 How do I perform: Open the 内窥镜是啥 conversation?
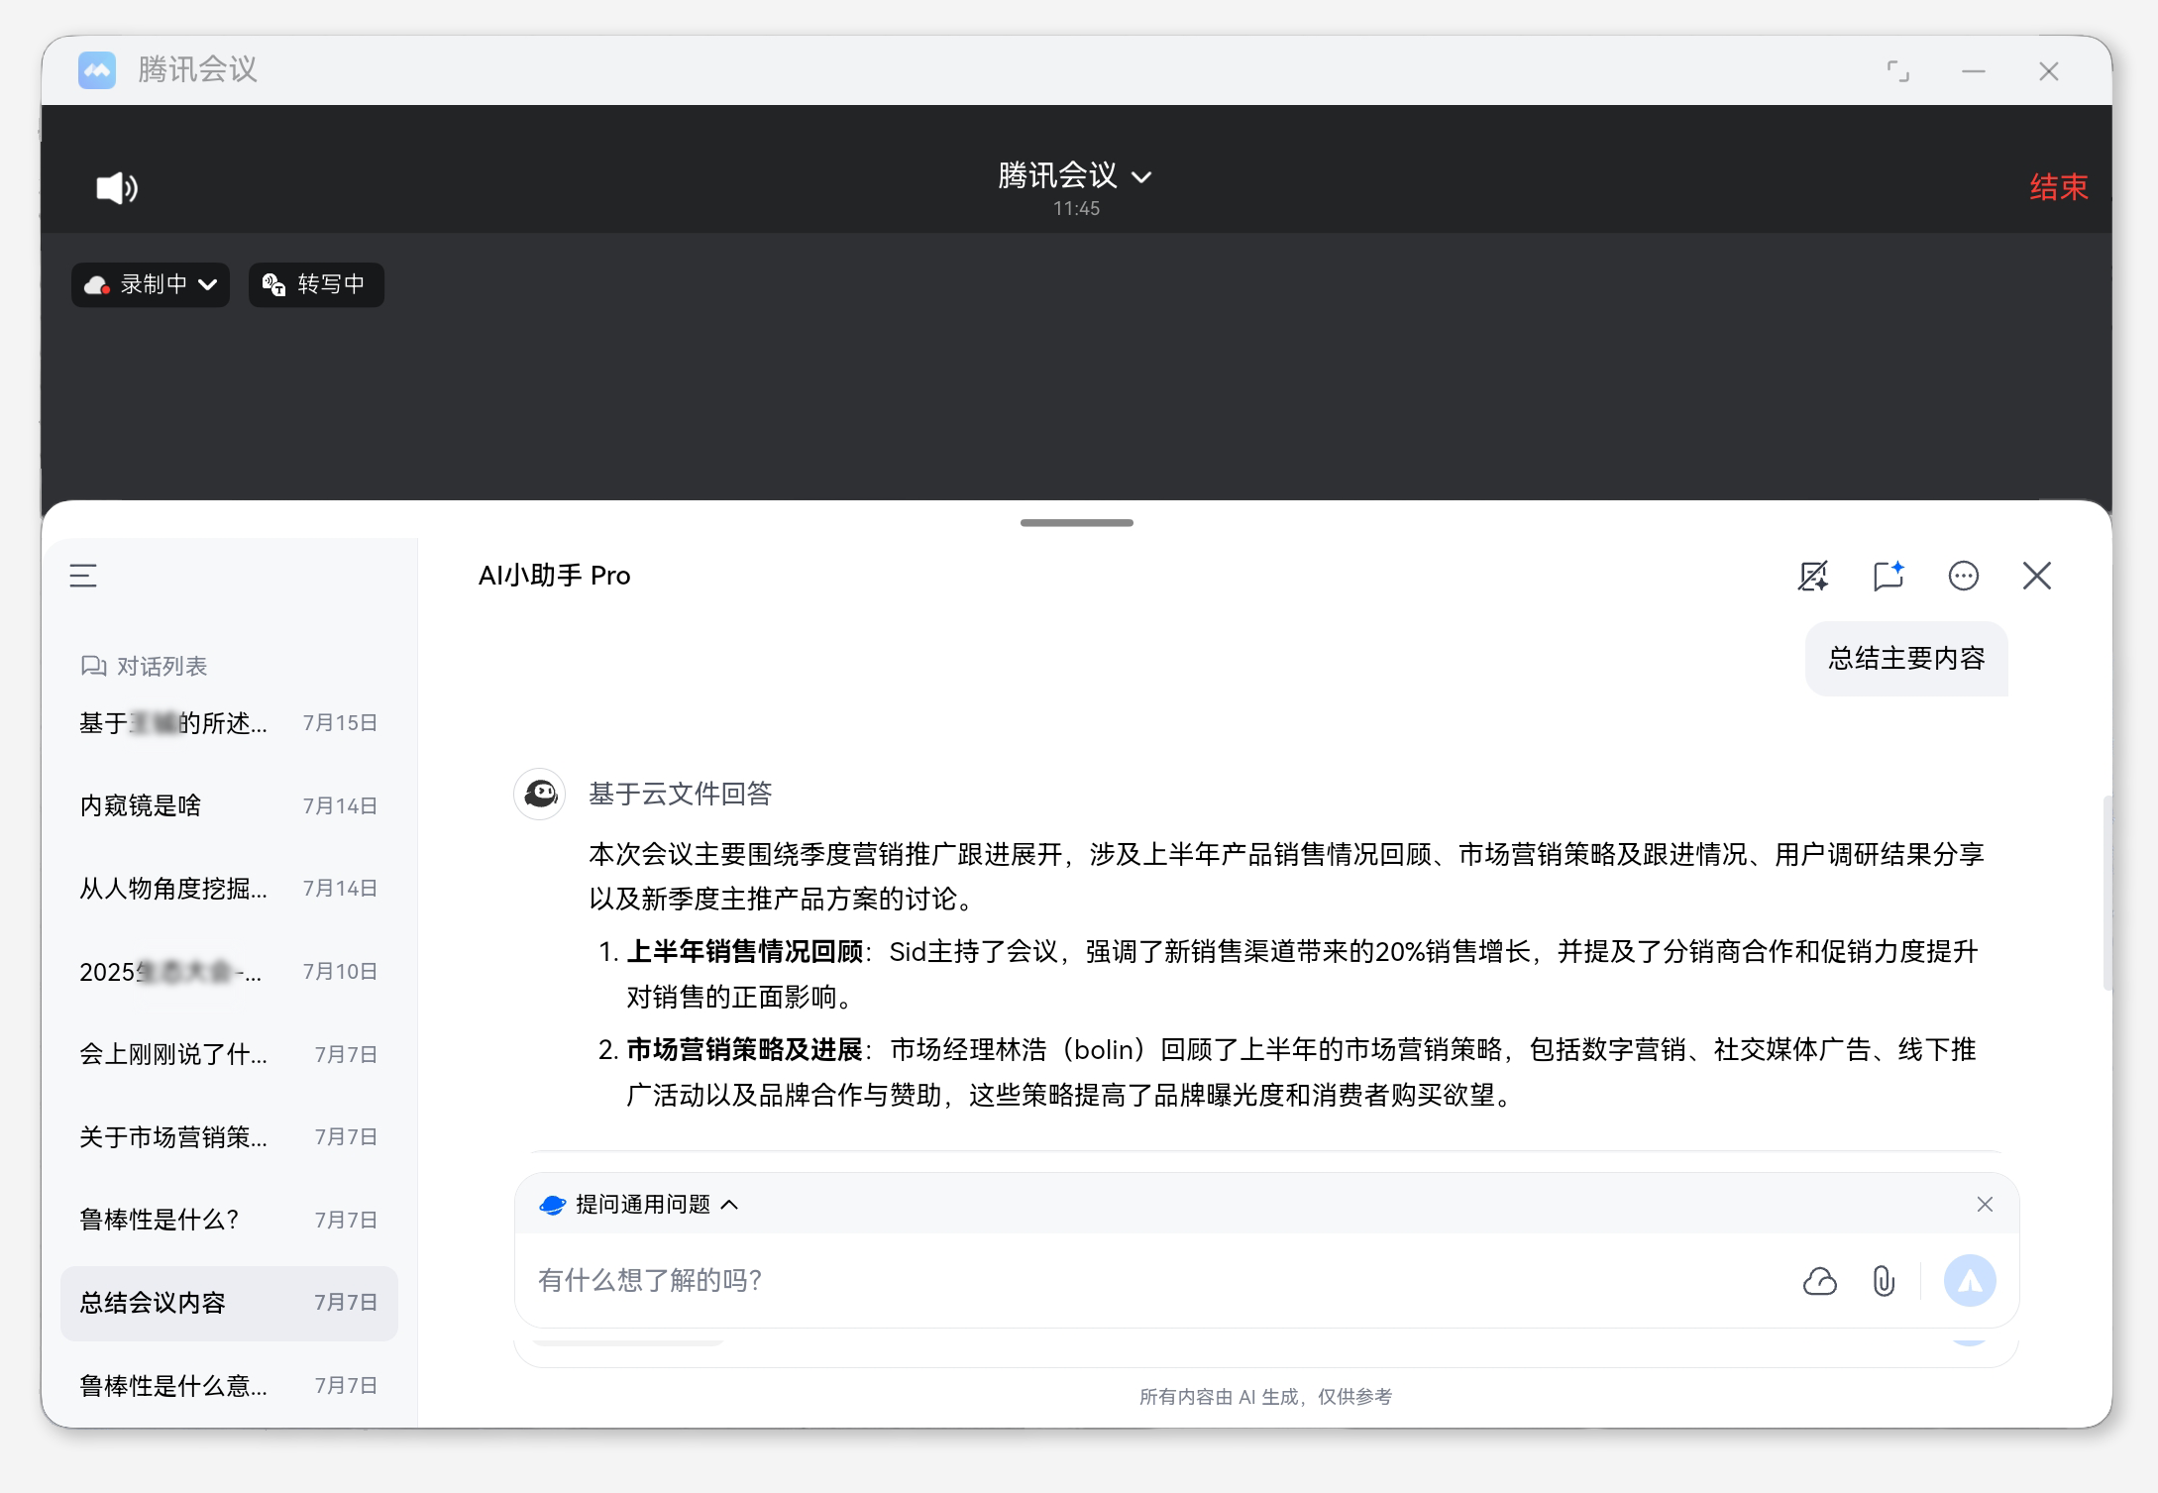[229, 805]
